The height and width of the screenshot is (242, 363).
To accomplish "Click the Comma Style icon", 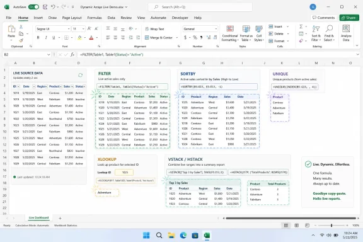I will [201, 38].
